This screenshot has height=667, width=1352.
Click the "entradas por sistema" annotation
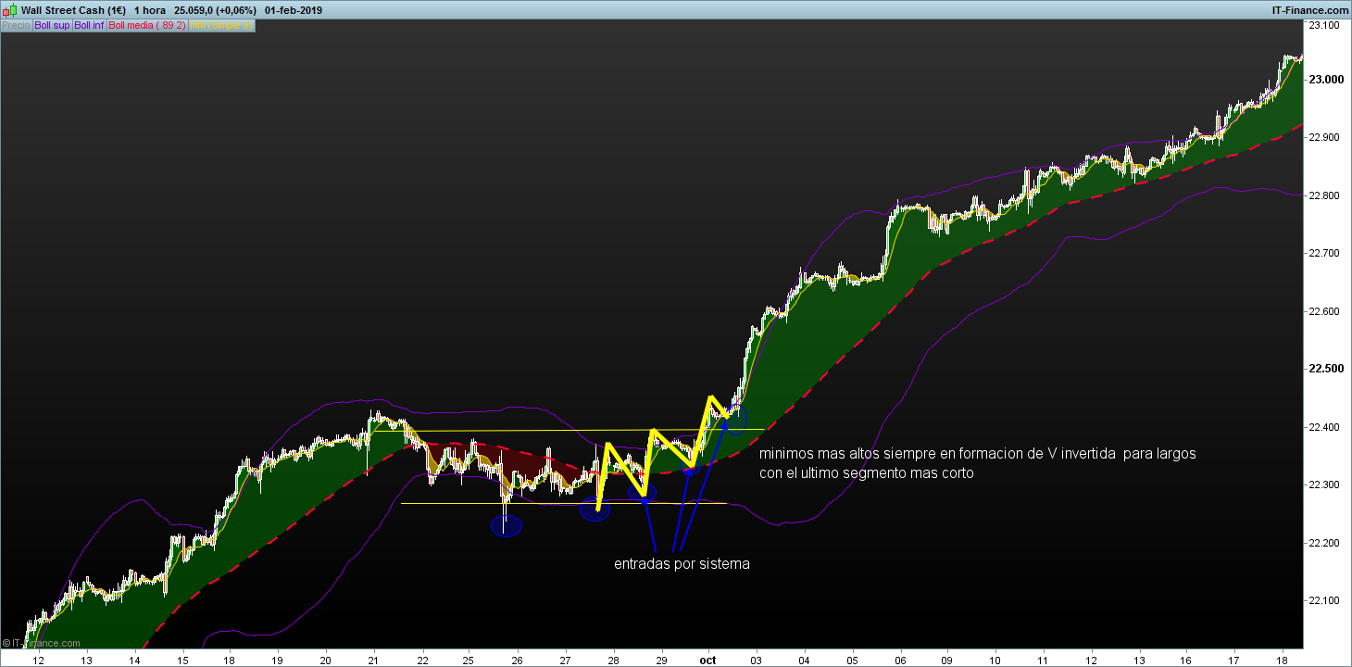point(682,564)
